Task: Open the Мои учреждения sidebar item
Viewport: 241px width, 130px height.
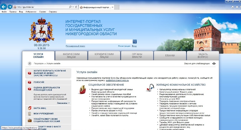Action: tap(48, 113)
